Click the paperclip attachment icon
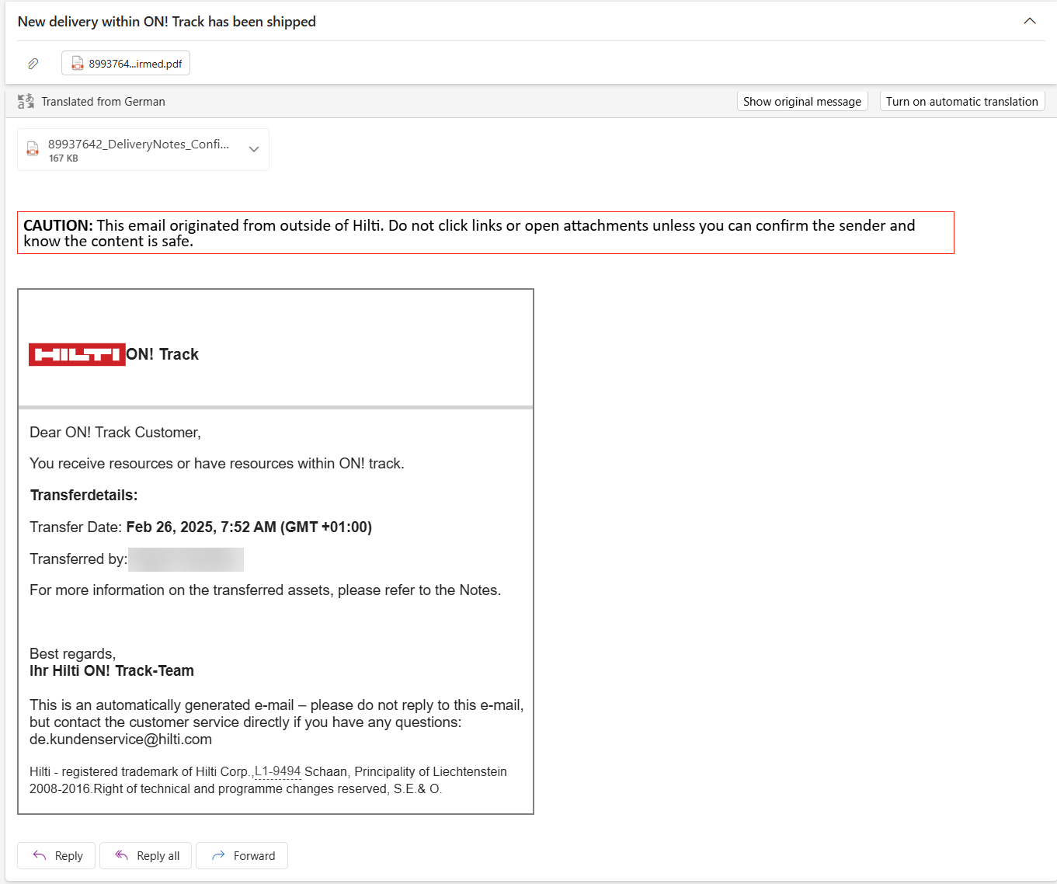Viewport: 1057px width, 884px height. click(x=33, y=64)
